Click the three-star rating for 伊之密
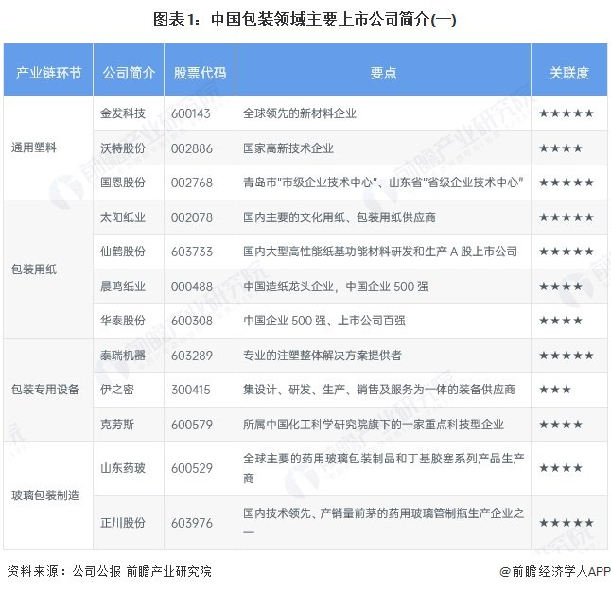This screenshot has width=611, height=591. pyautogui.click(x=555, y=390)
